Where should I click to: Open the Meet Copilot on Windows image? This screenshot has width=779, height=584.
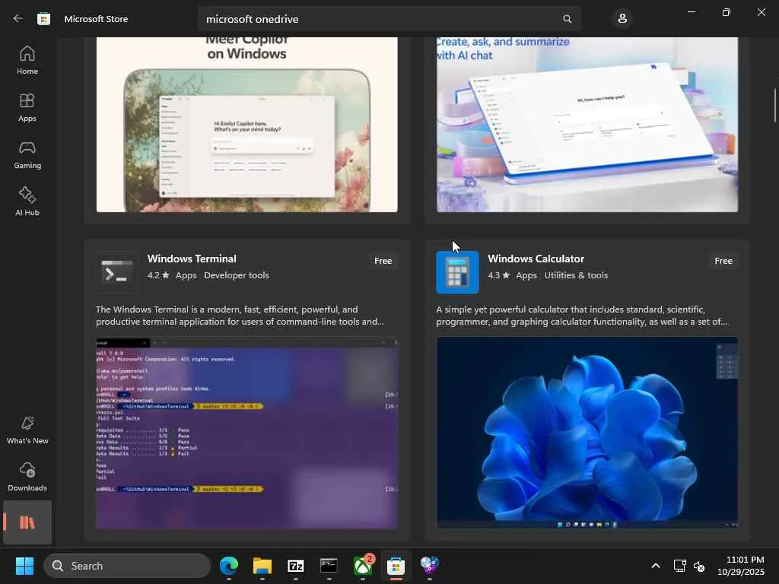tap(247, 125)
